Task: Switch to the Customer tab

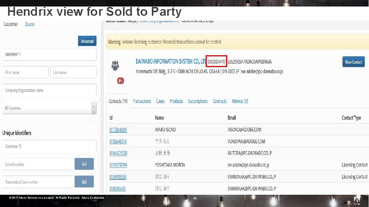Action: 11,24
